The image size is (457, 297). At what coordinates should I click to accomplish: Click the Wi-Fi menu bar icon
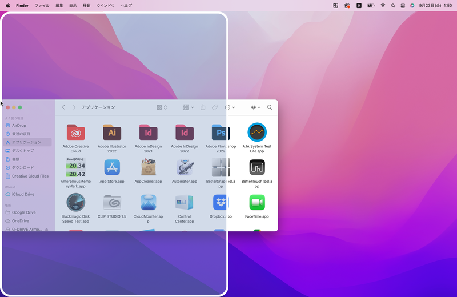(383, 5)
